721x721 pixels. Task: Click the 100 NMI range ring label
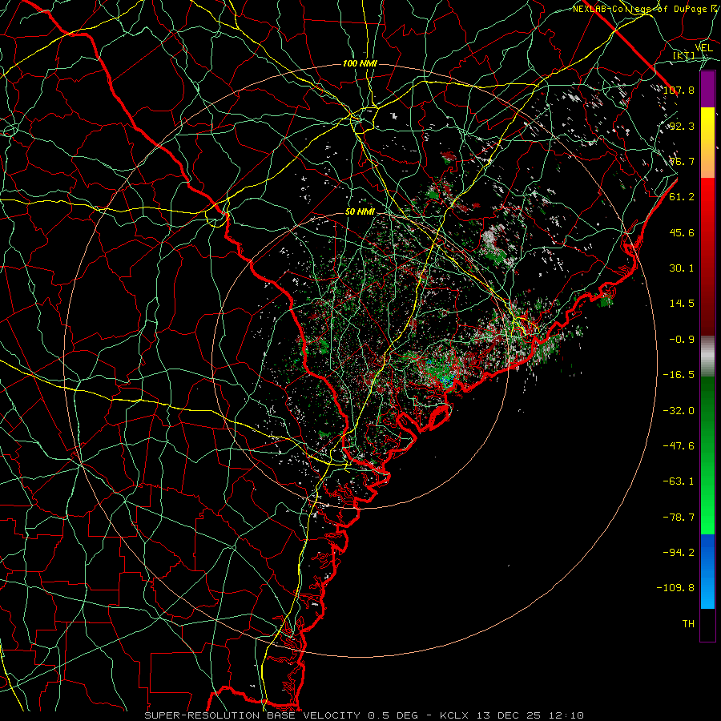tap(360, 63)
